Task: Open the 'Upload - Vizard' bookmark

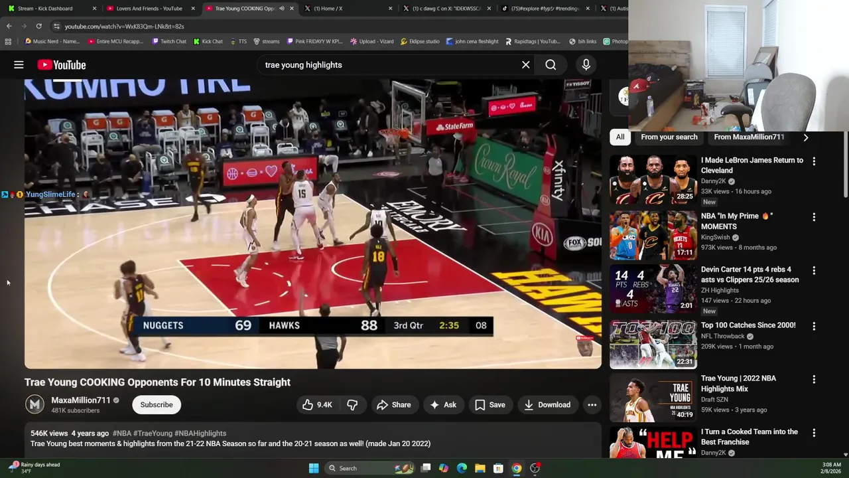Action: (372, 41)
